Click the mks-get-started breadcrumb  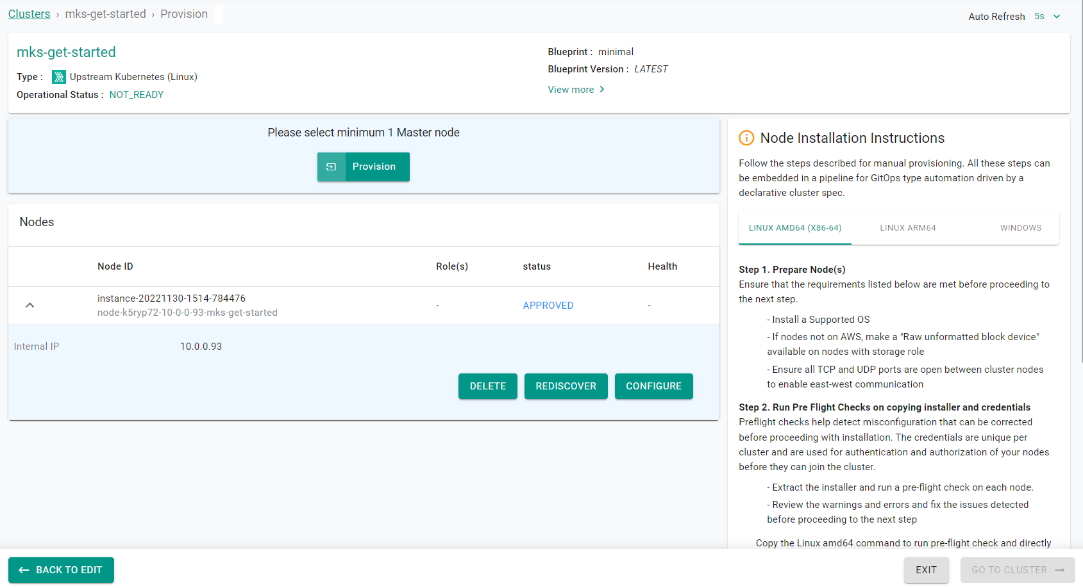click(x=105, y=14)
